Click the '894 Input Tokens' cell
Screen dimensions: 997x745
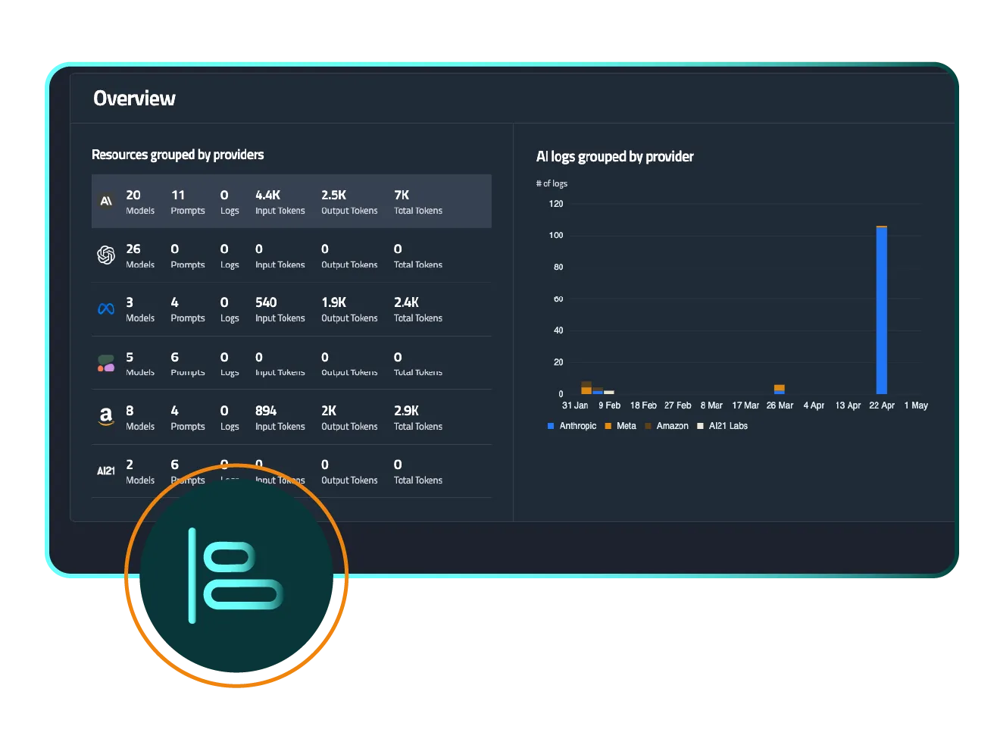click(x=280, y=418)
